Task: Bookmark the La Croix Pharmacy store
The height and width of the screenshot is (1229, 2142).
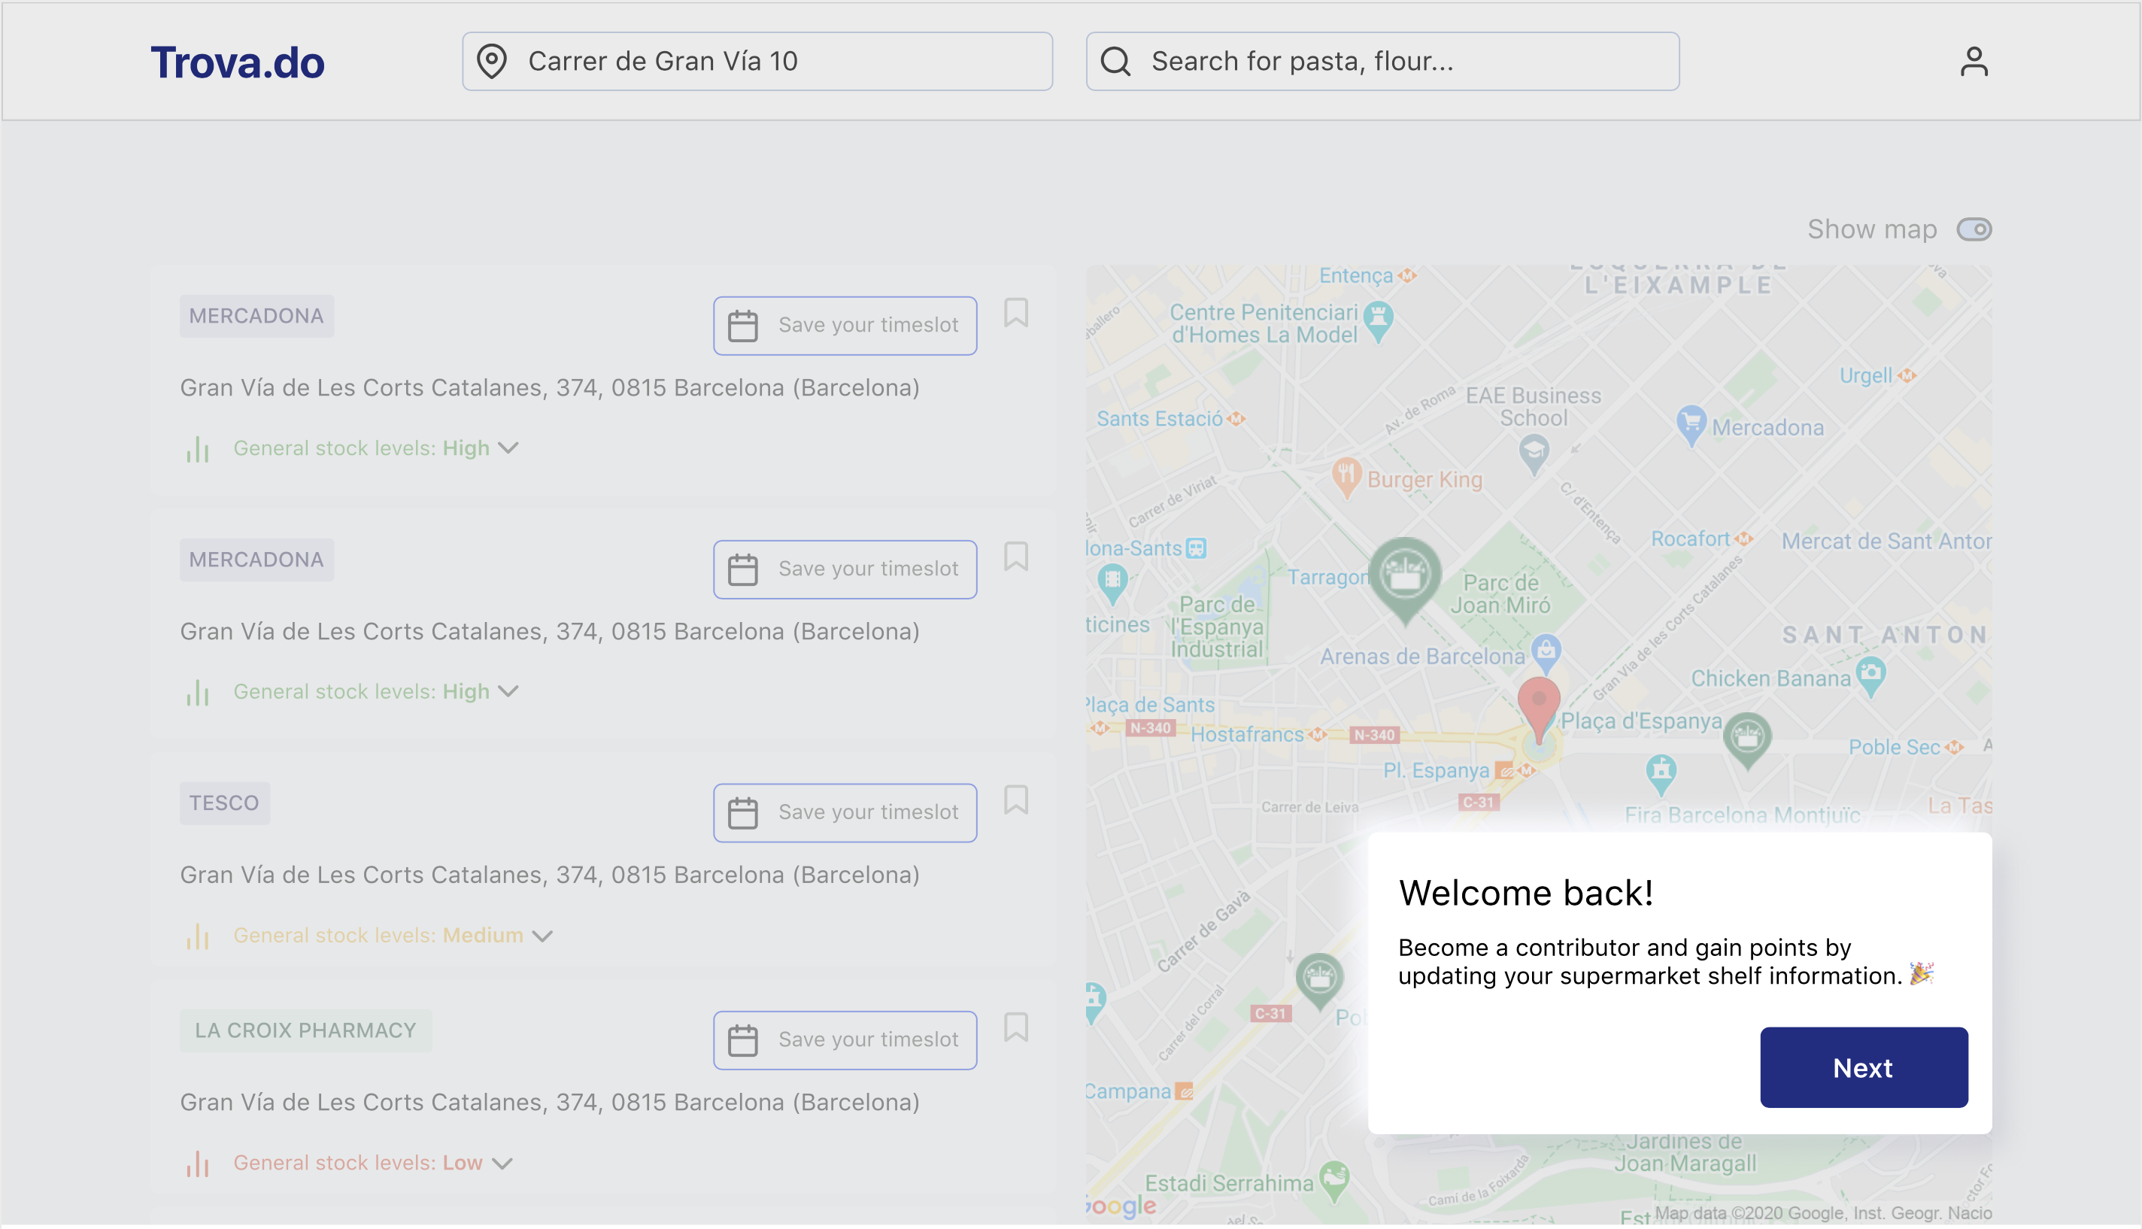Action: click(x=1016, y=1027)
